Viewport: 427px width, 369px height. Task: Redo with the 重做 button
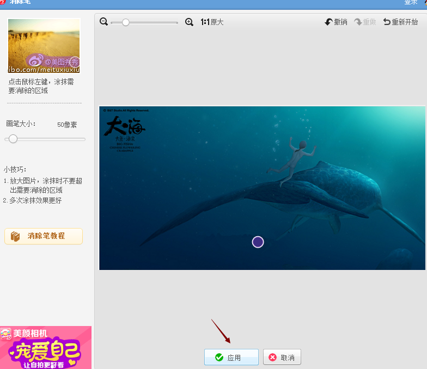click(x=365, y=22)
